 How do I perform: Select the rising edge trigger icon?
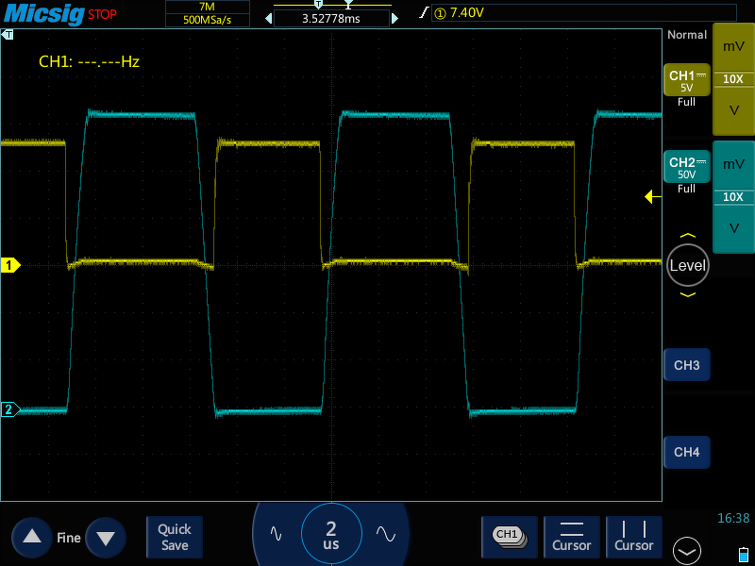424,12
